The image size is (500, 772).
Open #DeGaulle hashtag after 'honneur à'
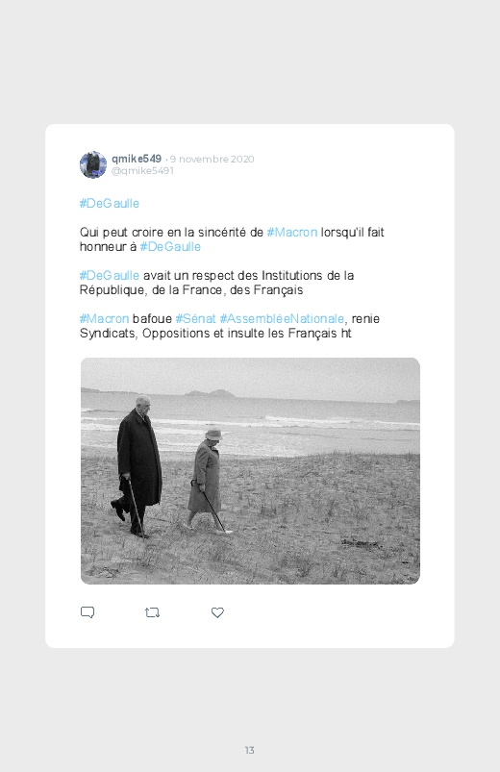click(170, 247)
